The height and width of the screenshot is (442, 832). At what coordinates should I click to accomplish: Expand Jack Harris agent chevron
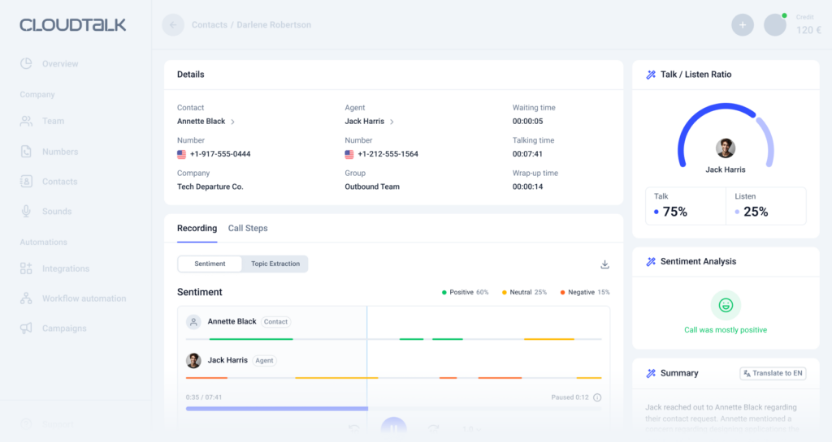(x=392, y=122)
